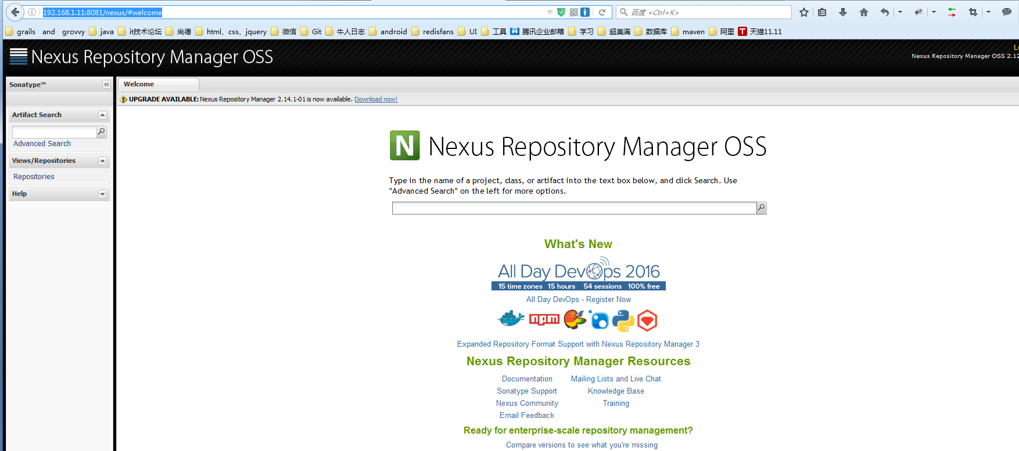Open the QR code icon in address bar
This screenshot has height=451, width=1019.
(573, 12)
